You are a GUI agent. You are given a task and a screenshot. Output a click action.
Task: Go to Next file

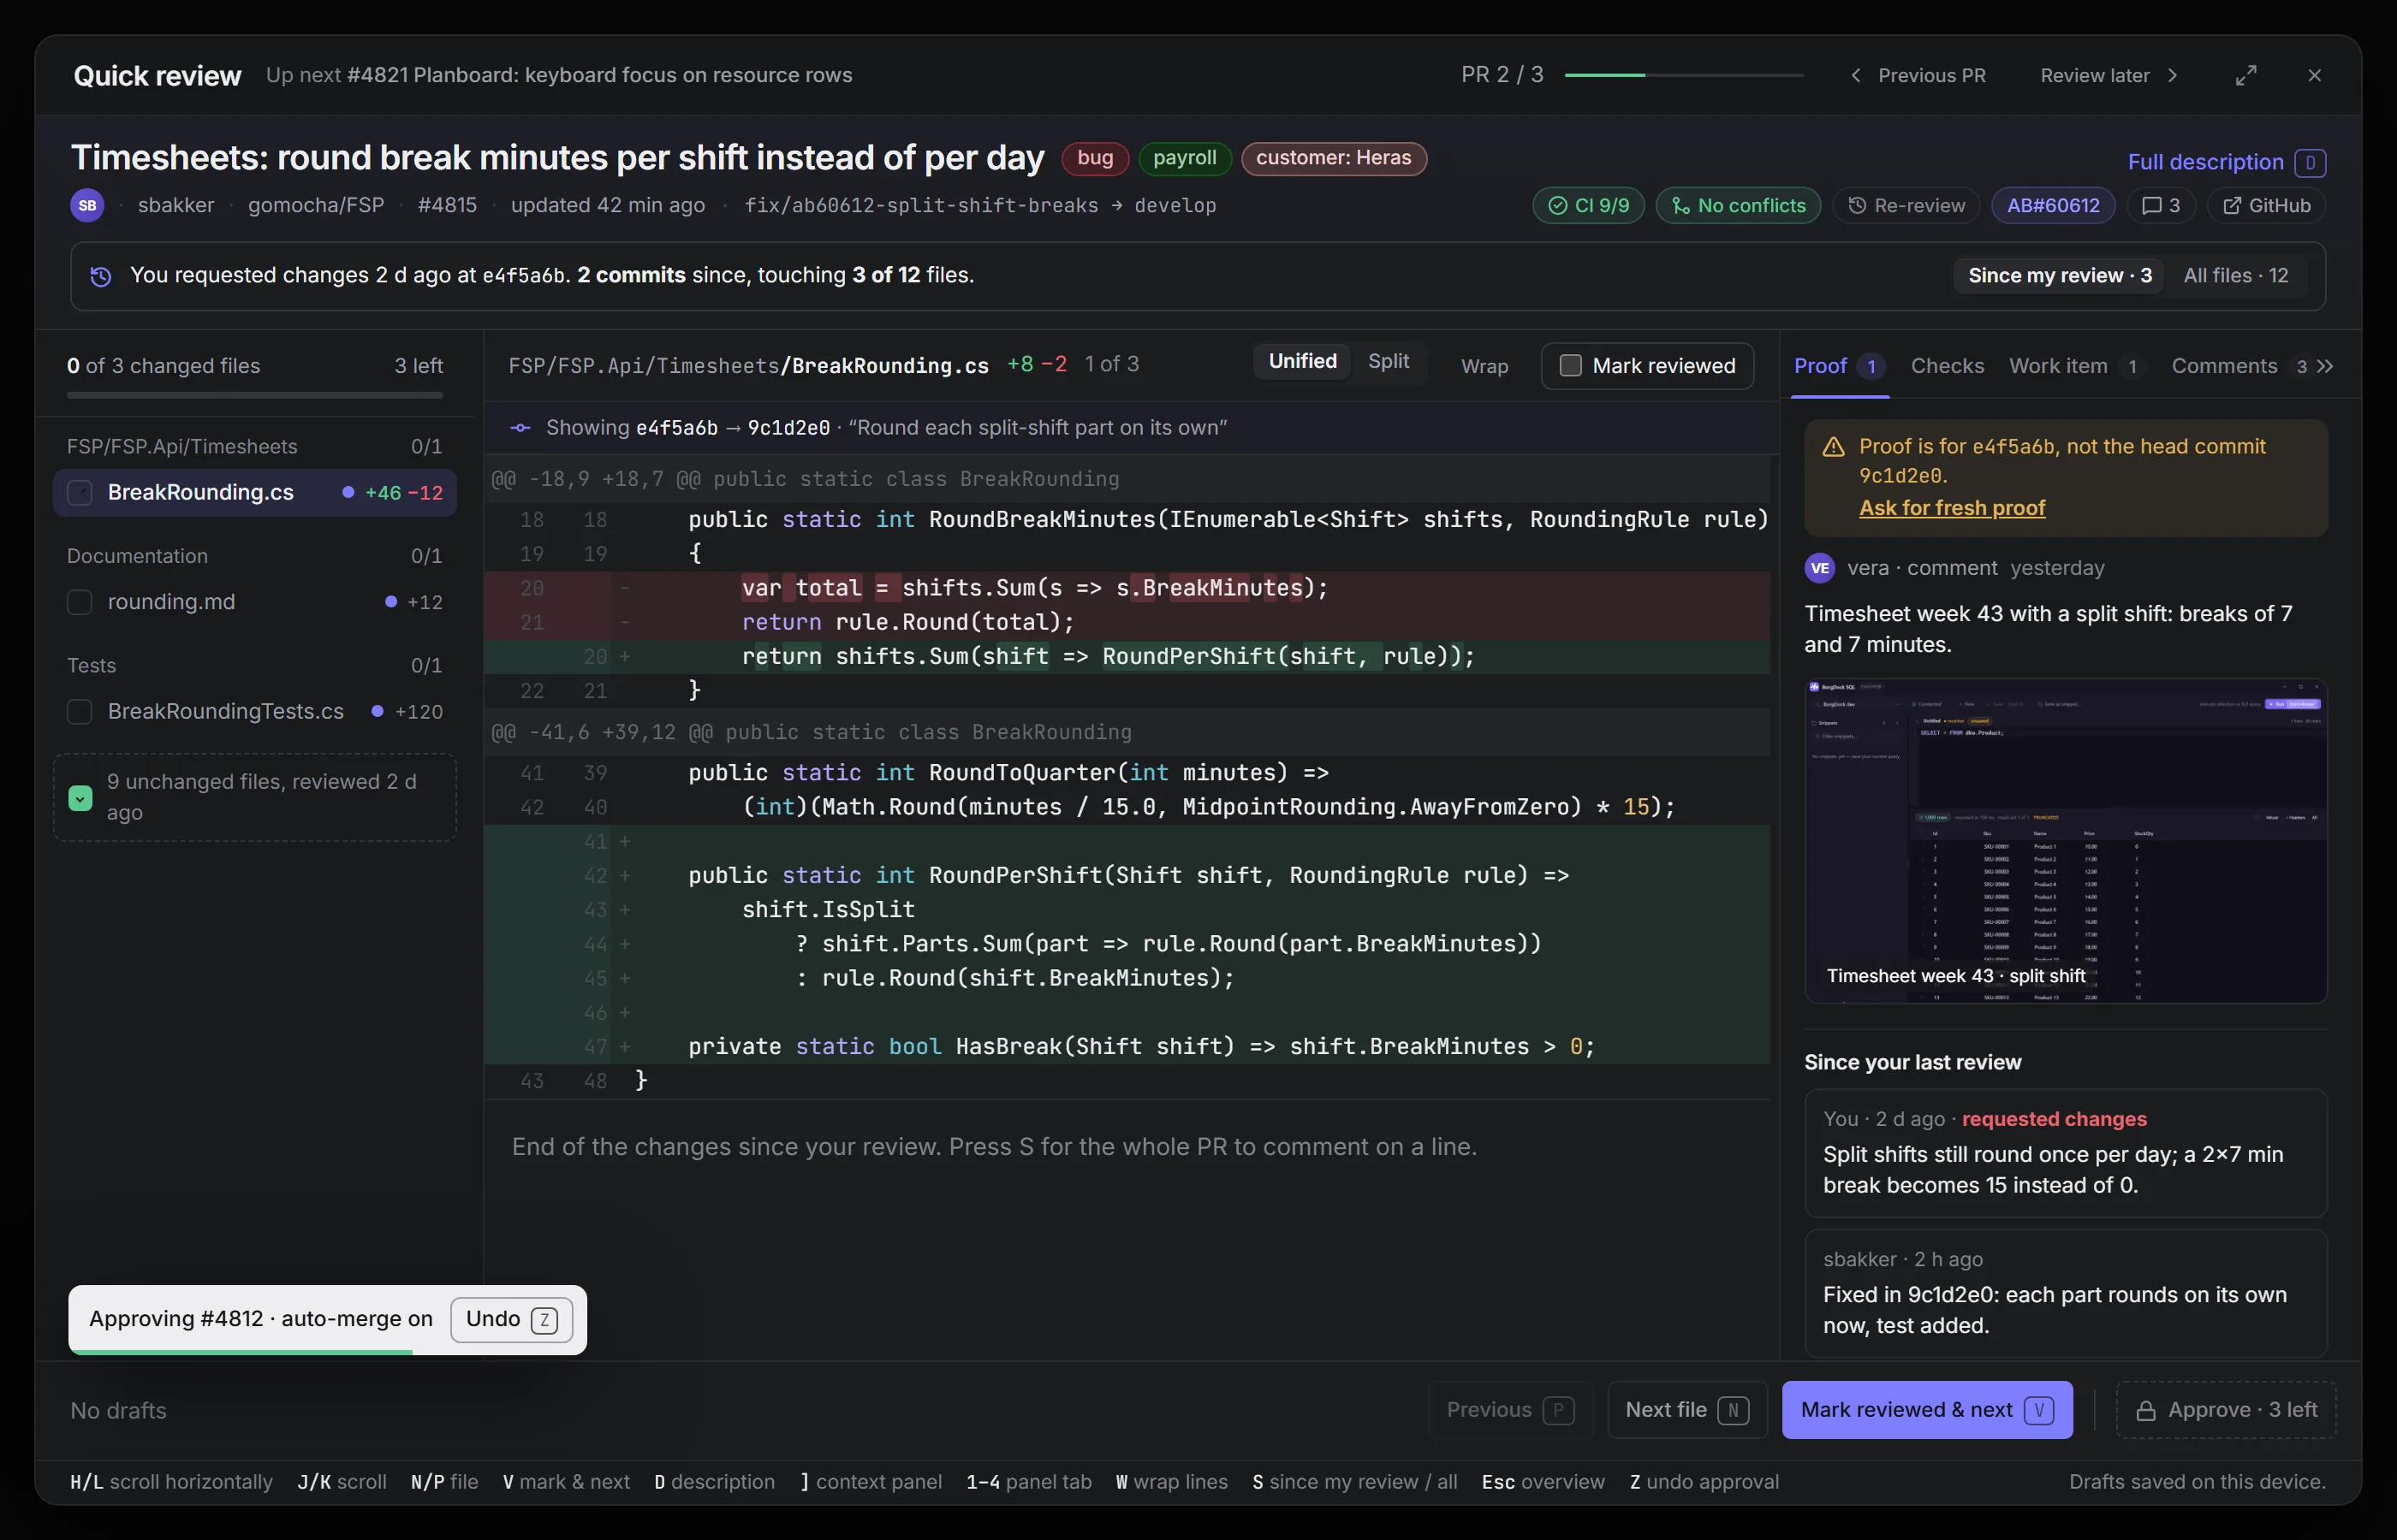coord(1686,1410)
